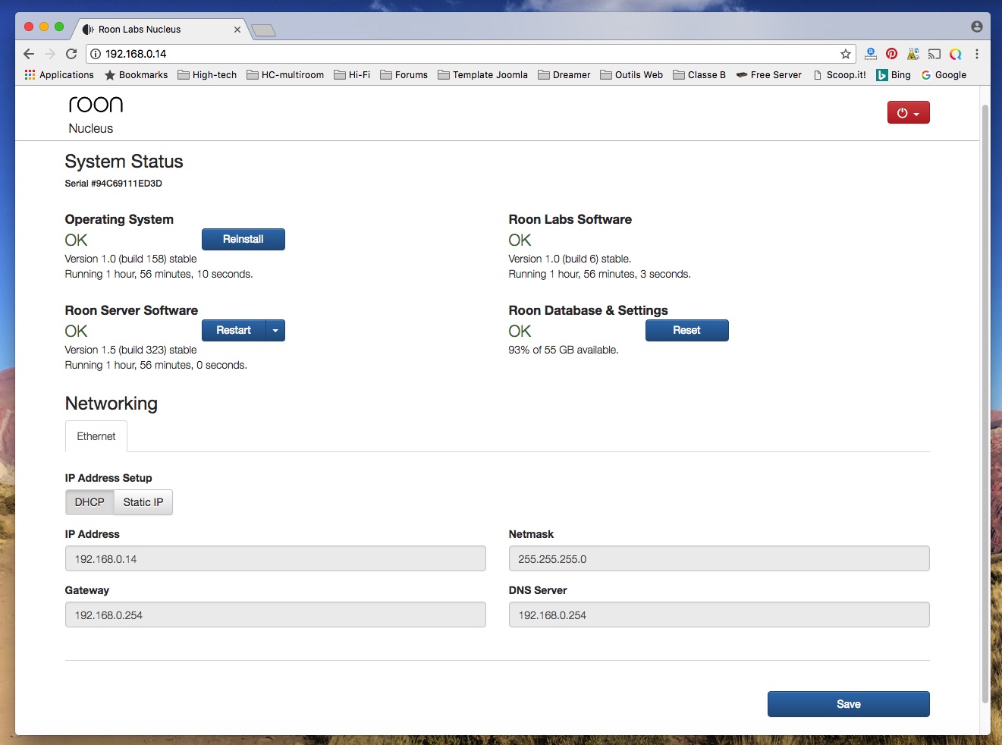Click the Cast extension icon
This screenshot has height=745, width=1002.
pos(934,54)
